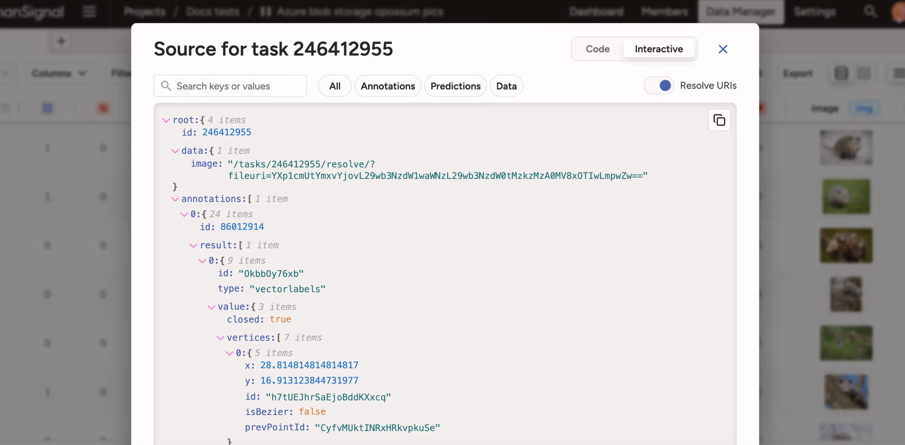Viewport: 905px width, 445px height.
Task: Open the first opossum thumbnail on the right
Action: coord(846,148)
